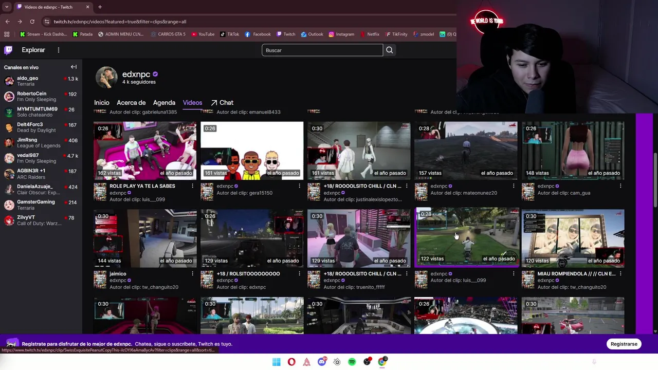Open the RobertoCein live channel
This screenshot has height=370, width=658.
coord(41,97)
